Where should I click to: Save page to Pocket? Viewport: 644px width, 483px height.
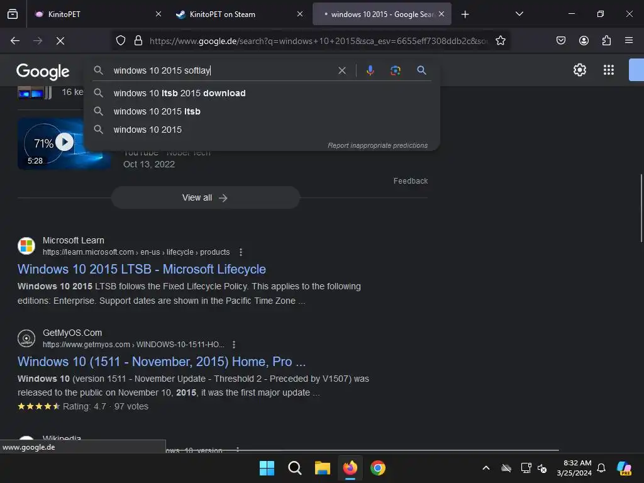click(x=561, y=40)
